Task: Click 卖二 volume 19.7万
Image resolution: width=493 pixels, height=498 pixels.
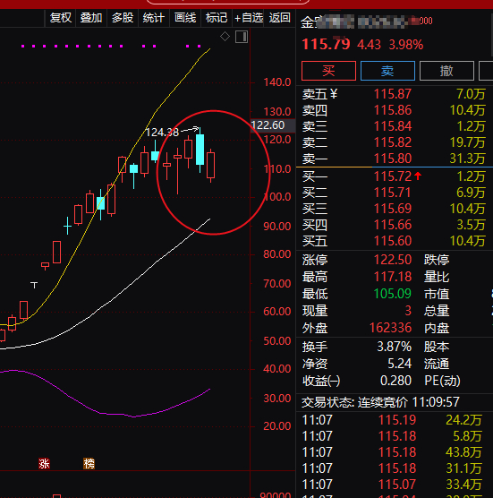Action: [x=467, y=142]
